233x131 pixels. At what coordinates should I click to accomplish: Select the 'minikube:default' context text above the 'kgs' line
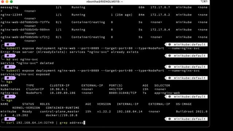[190, 78]
